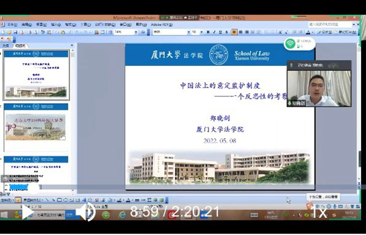The height and width of the screenshot is (235, 366).
Task: Switch to the outline tab in the left pane
Action: [x=5, y=46]
